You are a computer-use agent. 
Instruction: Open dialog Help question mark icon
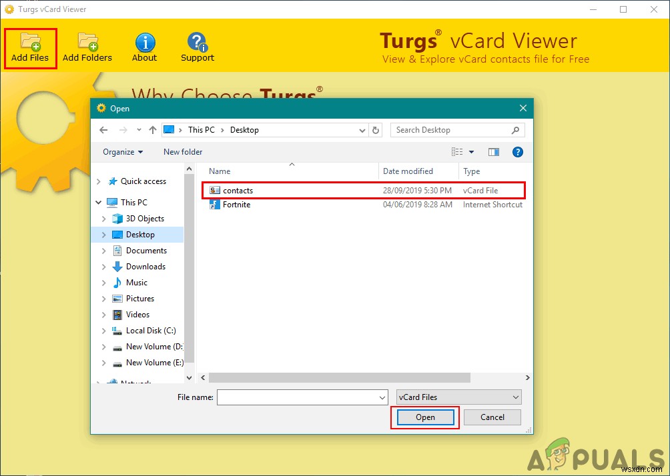coord(517,152)
